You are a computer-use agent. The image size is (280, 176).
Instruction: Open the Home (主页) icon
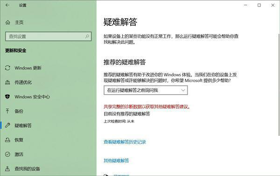pyautogui.click(x=7, y=22)
